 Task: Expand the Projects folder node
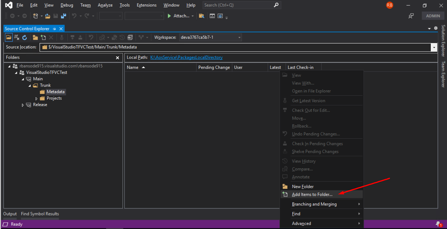click(36, 98)
